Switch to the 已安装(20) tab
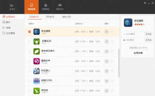Image resolution: width=155 pixels, height=96 pixels. click(34, 17)
